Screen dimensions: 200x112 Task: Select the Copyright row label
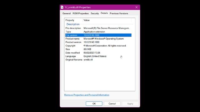tap(70, 46)
